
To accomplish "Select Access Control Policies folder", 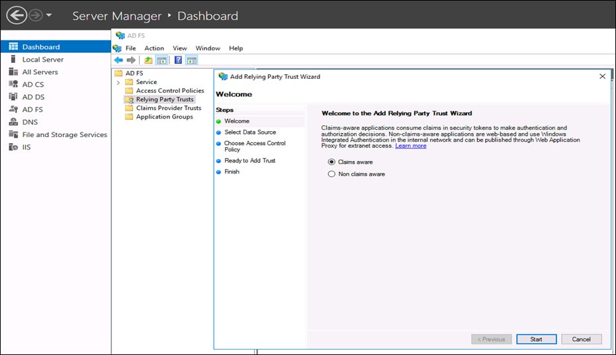I will point(169,91).
